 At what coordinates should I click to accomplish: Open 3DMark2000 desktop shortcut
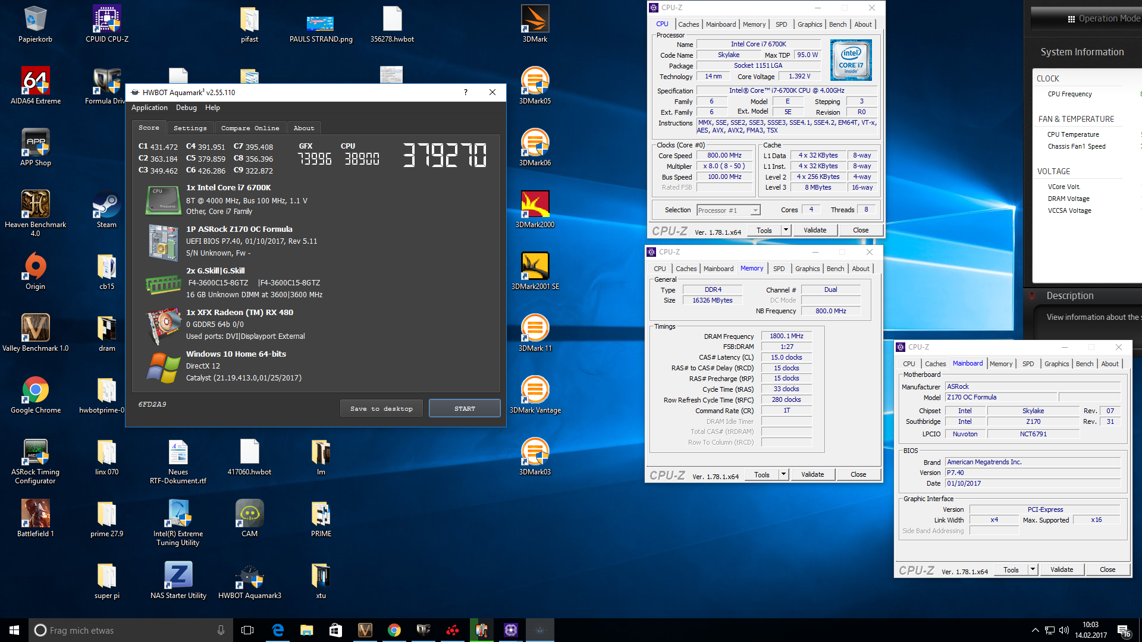tap(535, 210)
